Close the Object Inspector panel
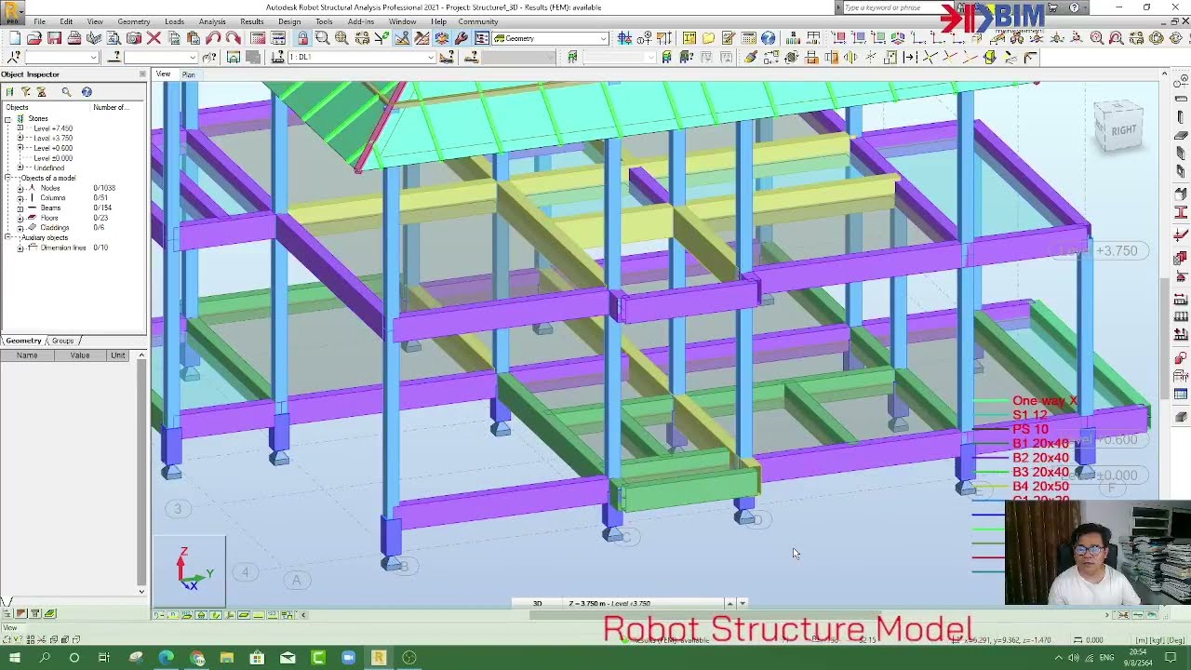The width and height of the screenshot is (1191, 670). [142, 74]
